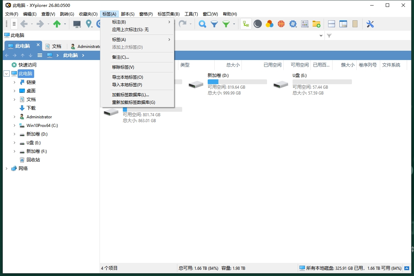This screenshot has height=276, width=414.
Task: Click the new folder creation icon
Action: [x=316, y=24]
